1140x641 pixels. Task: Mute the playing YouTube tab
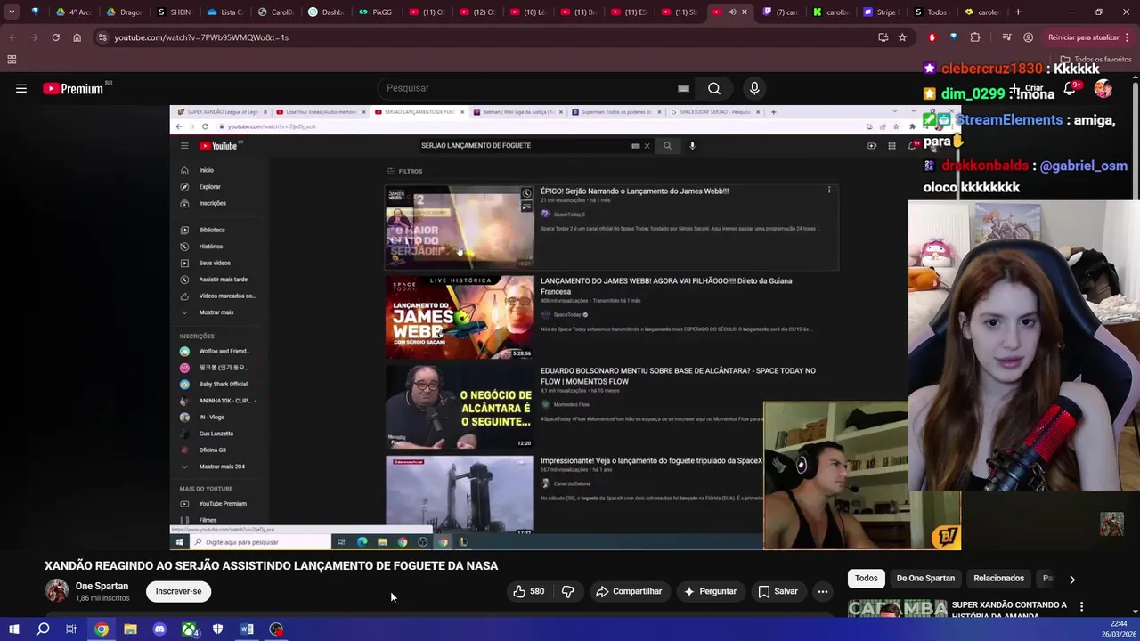(x=732, y=12)
